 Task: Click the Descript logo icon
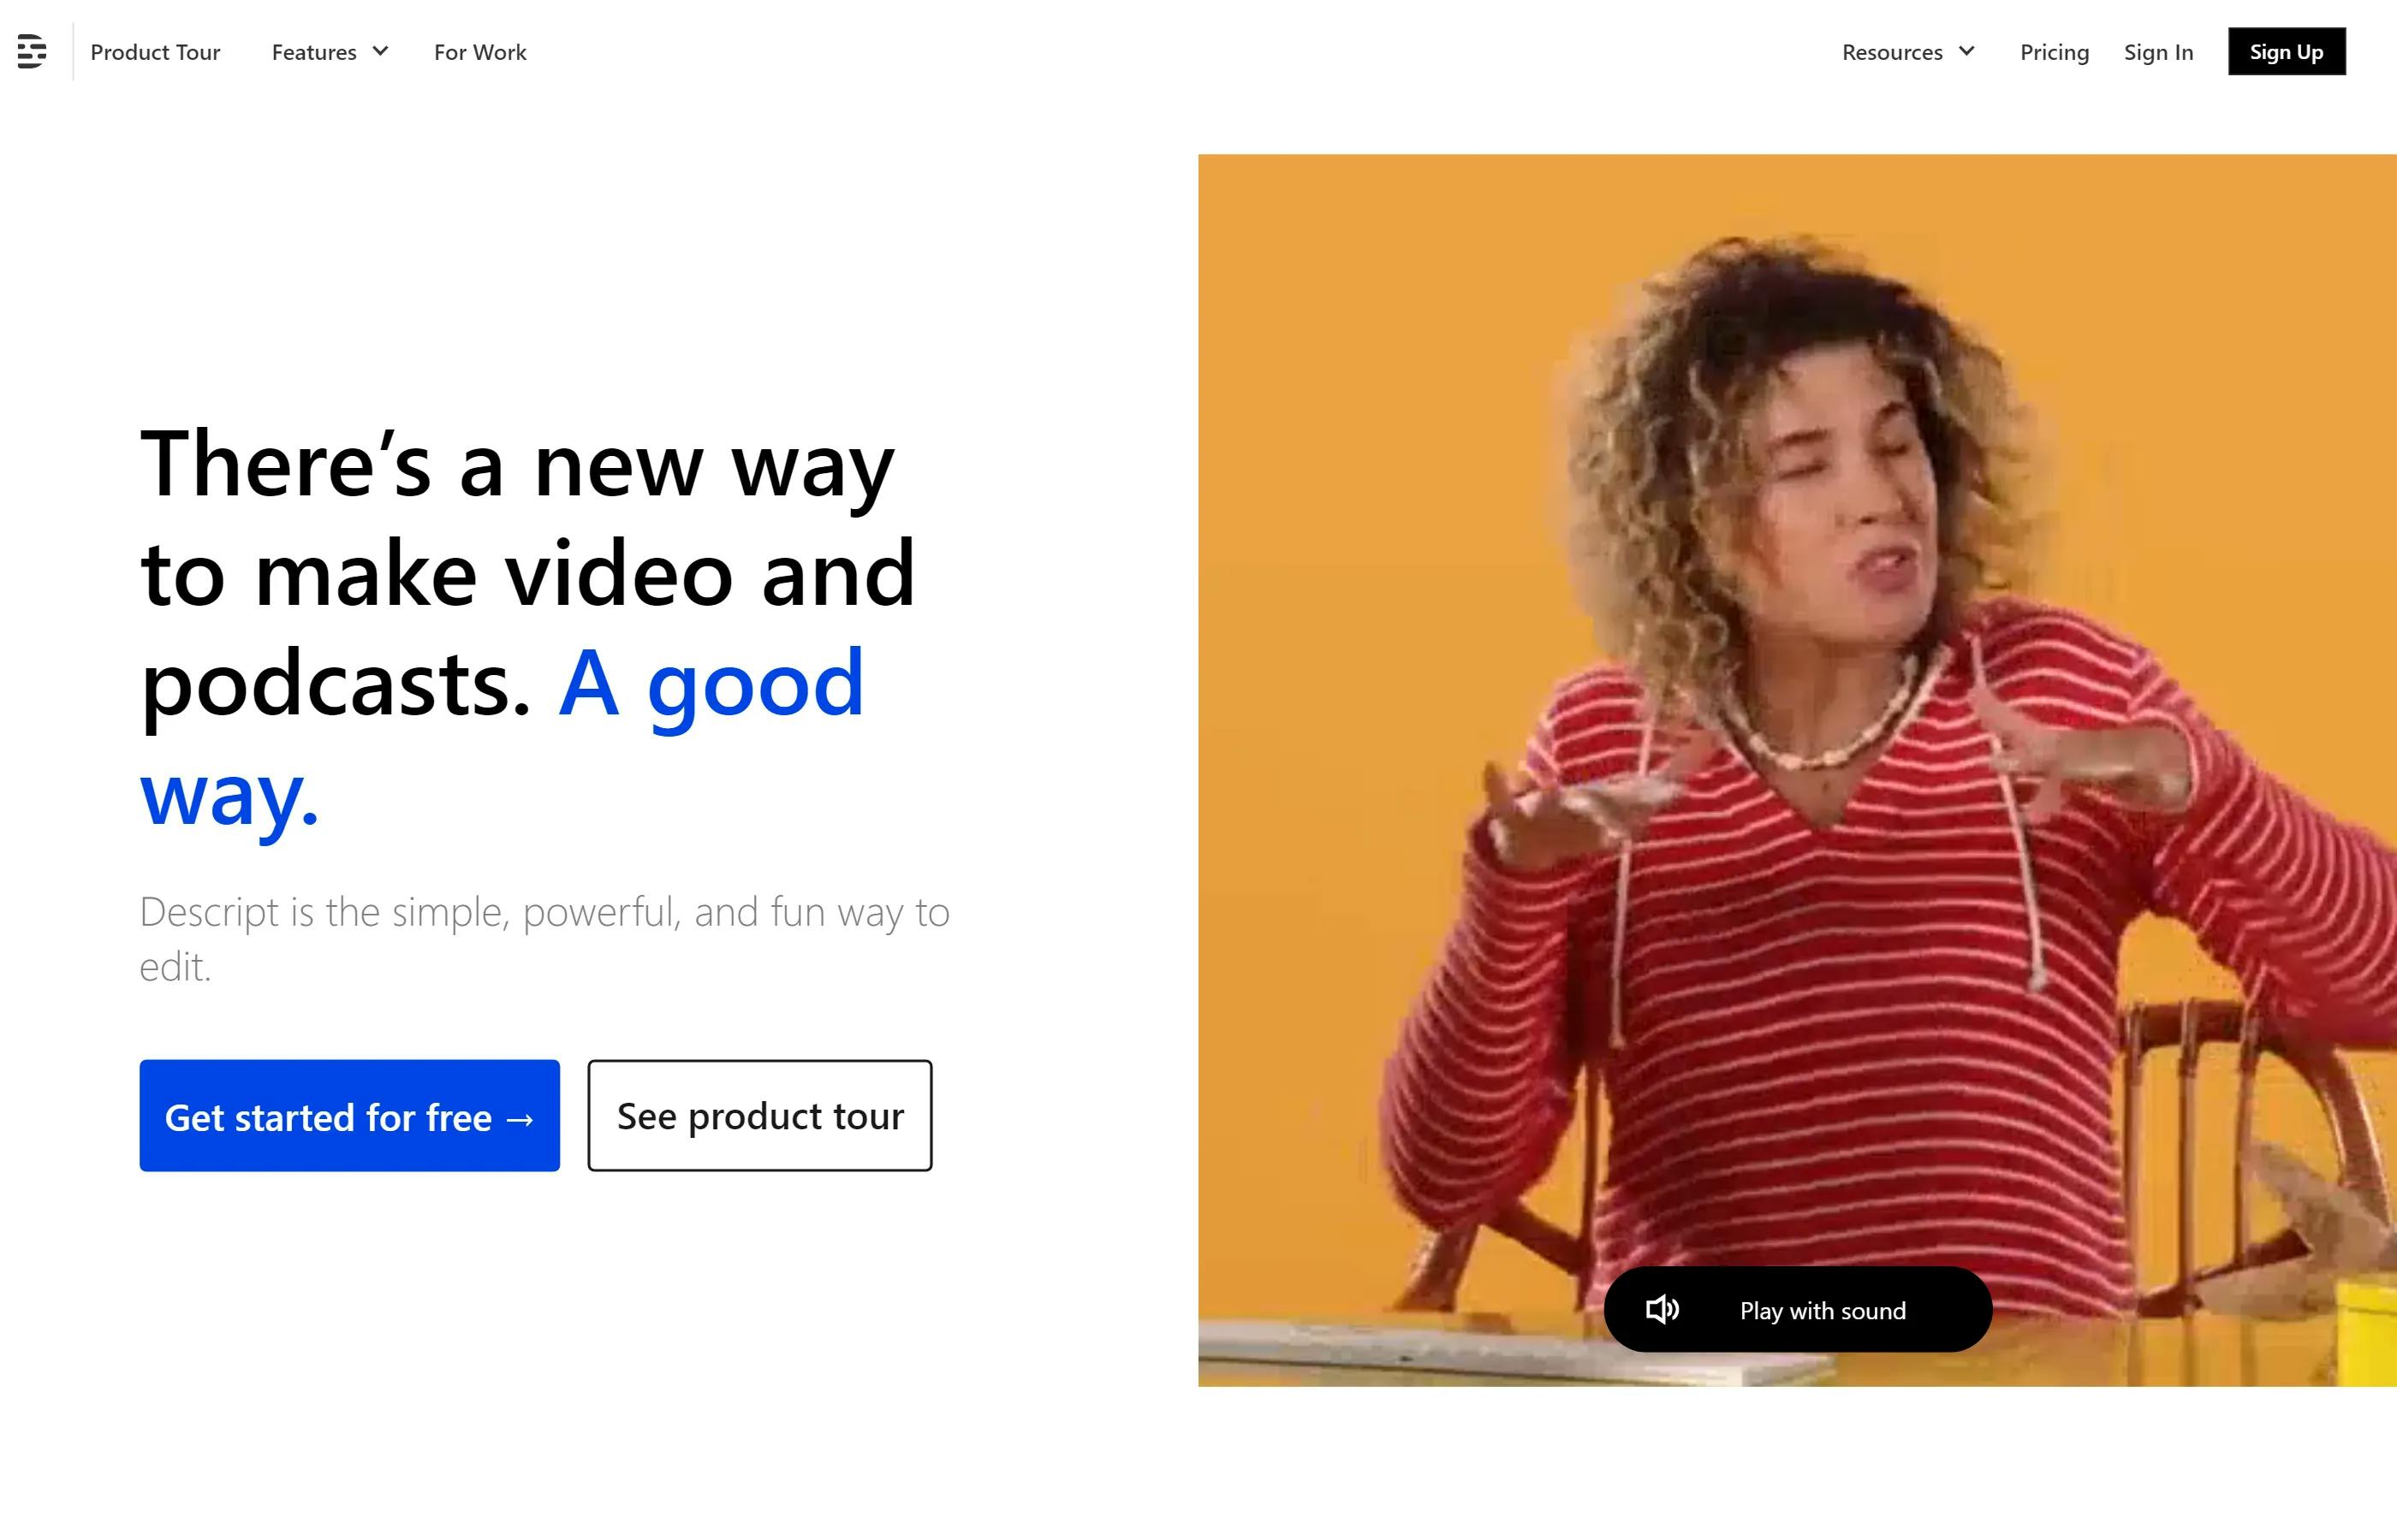pyautogui.click(x=32, y=51)
